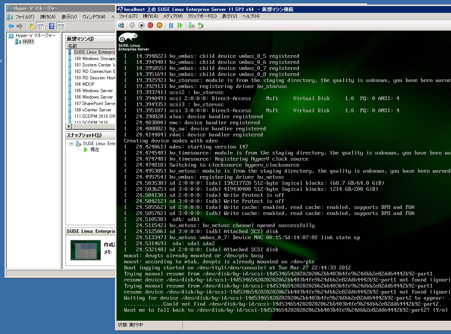Click the blue Help question mark icon
Image resolution: width=451 pixels, height=334 pixels.
click(52, 26)
